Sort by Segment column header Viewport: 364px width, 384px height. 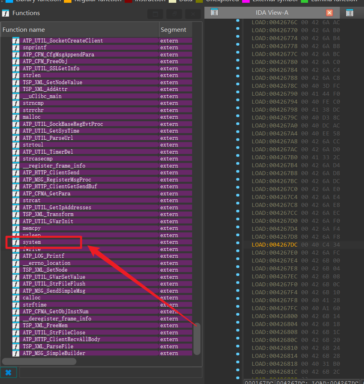(173, 30)
